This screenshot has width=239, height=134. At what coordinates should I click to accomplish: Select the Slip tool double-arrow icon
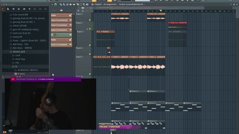click(x=74, y=4)
